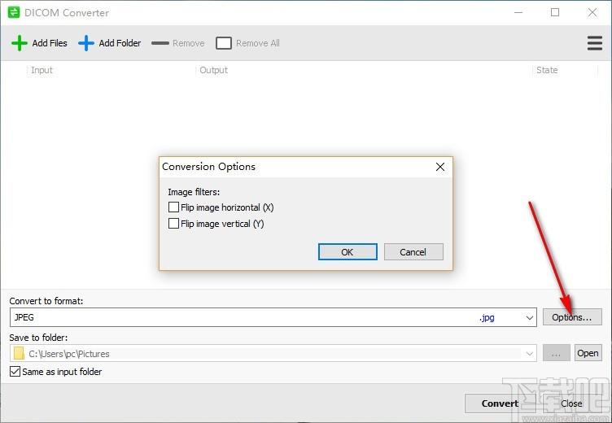Enable Flip image horizontal (X)
Viewport: 612px width, 423px height.
(x=173, y=207)
